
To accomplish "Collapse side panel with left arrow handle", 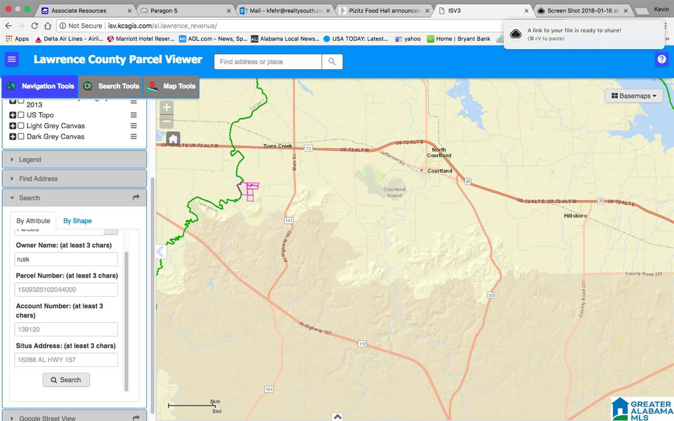I will click(161, 252).
